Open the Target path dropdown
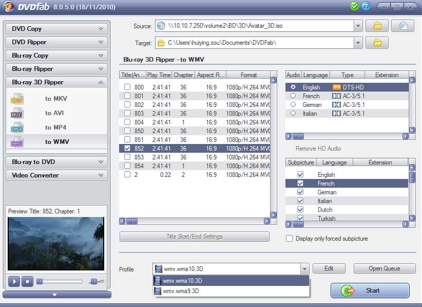The width and height of the screenshot is (422, 307). point(358,43)
